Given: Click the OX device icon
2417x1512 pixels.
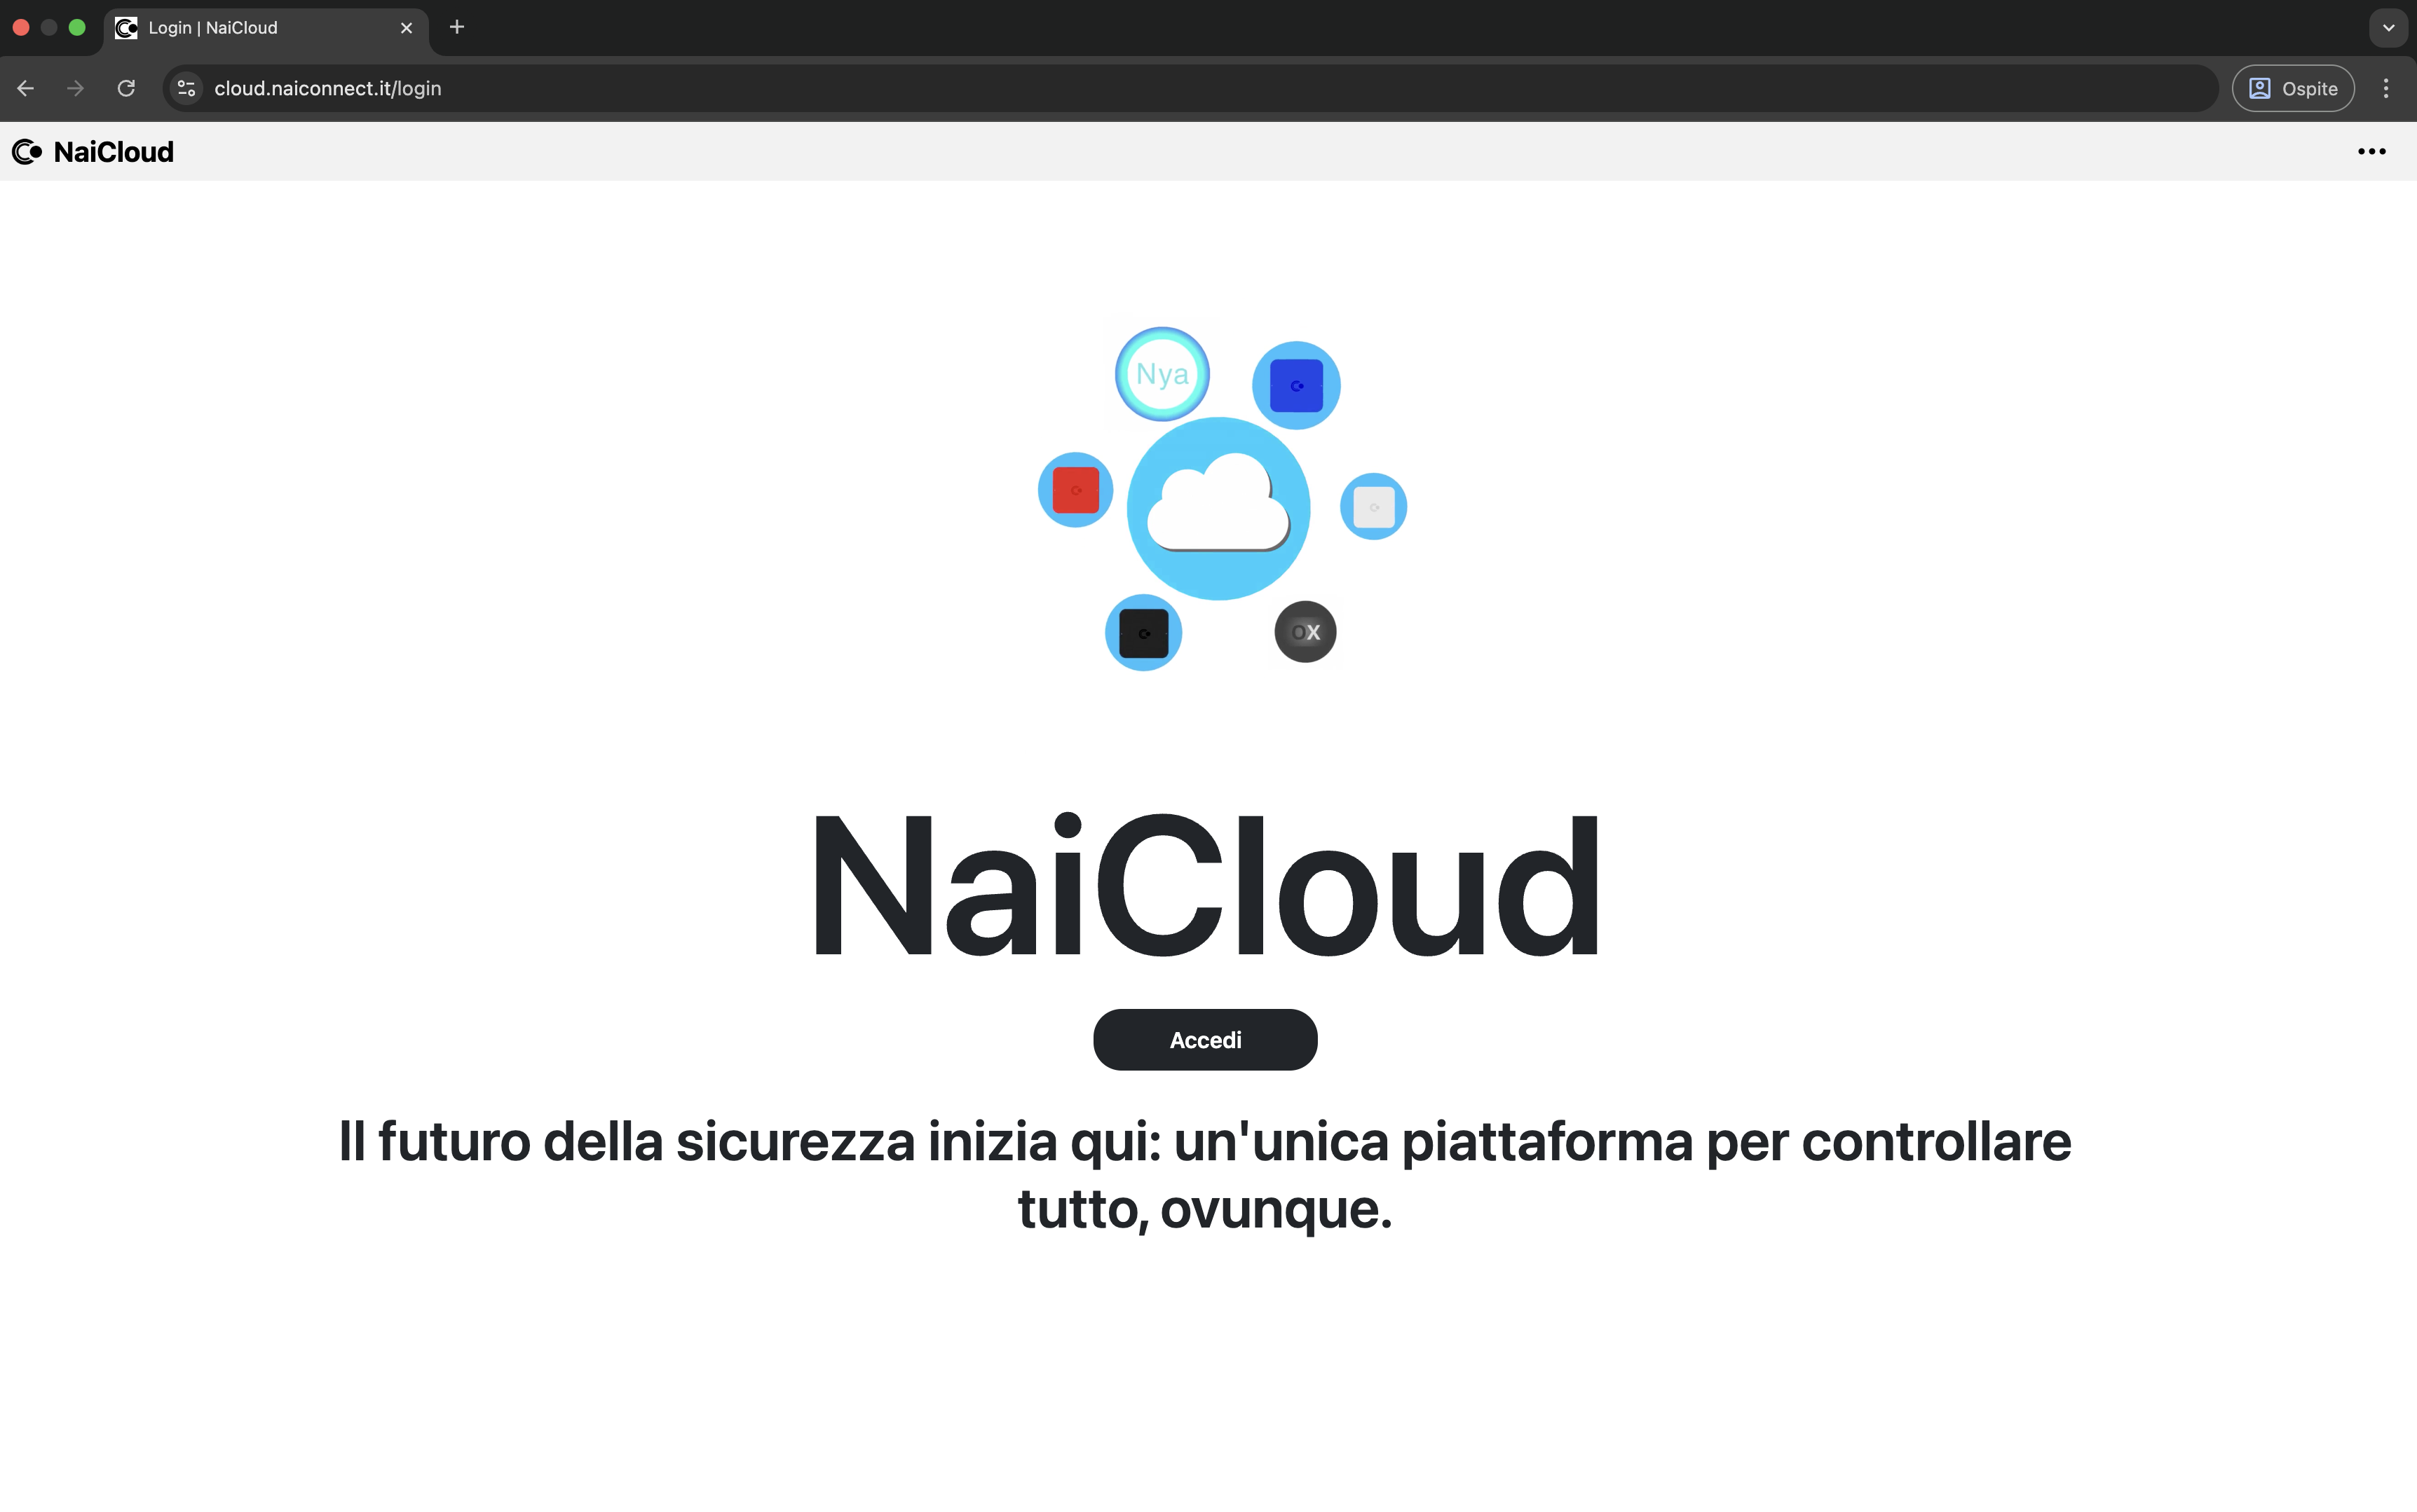Looking at the screenshot, I should [1305, 631].
